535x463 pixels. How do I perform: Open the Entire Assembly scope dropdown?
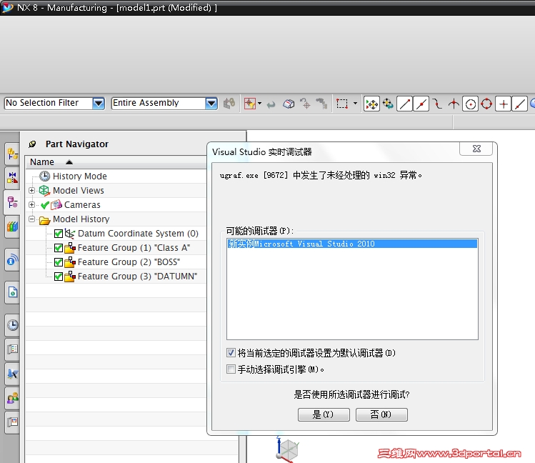click(x=211, y=103)
